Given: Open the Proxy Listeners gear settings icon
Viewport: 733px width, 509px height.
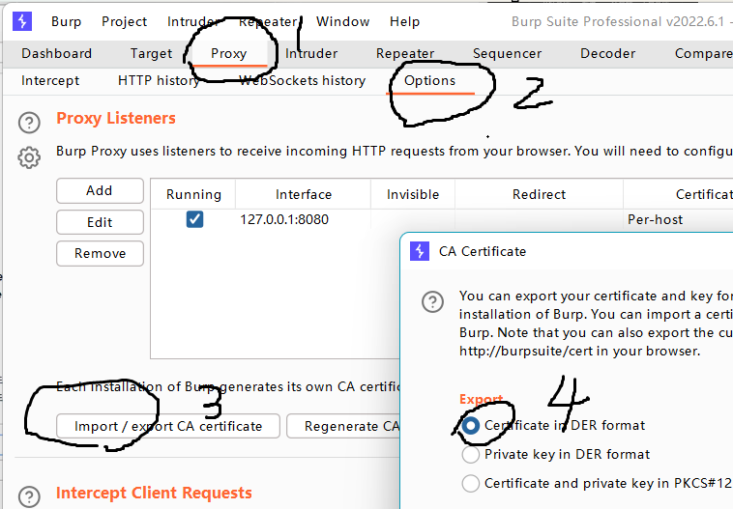Looking at the screenshot, I should click(29, 157).
